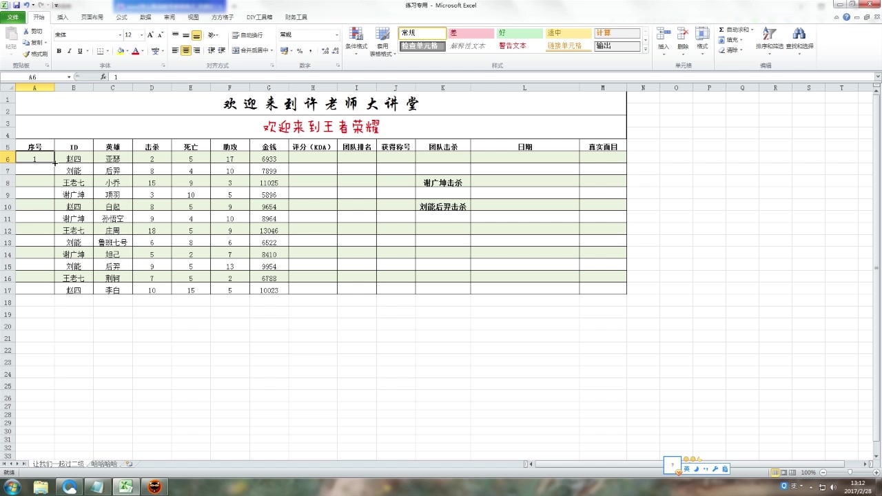Click the Name Box showing A6
The image size is (882, 496).
pos(32,76)
